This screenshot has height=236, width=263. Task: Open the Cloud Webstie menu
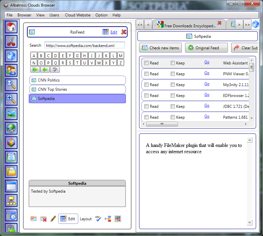point(78,15)
